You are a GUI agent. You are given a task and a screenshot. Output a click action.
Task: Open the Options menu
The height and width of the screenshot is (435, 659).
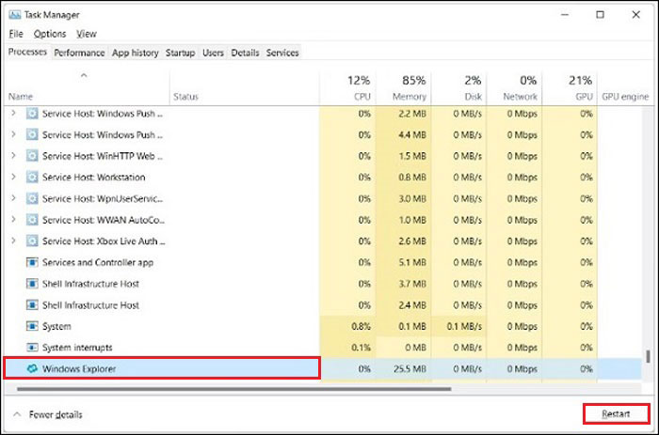pos(50,34)
